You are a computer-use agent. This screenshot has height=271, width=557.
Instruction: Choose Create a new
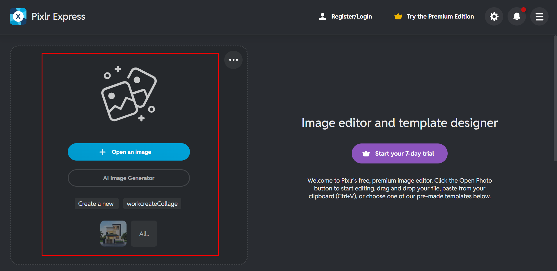coord(96,204)
